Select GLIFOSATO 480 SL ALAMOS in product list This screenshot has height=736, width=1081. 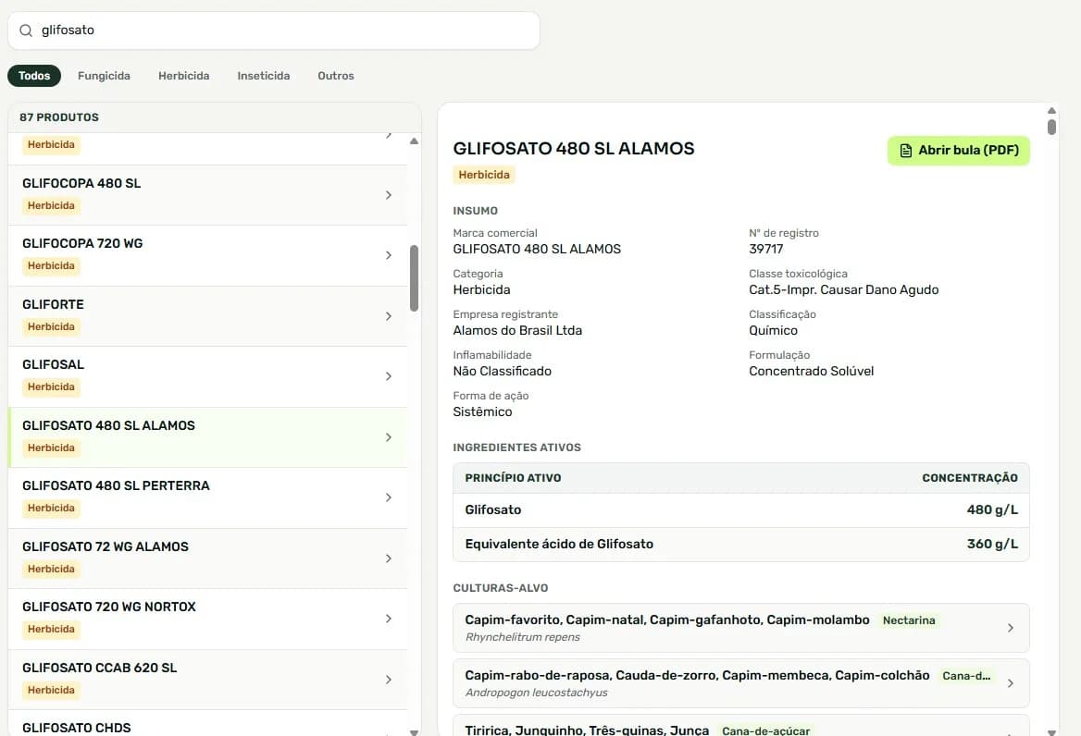(x=207, y=437)
